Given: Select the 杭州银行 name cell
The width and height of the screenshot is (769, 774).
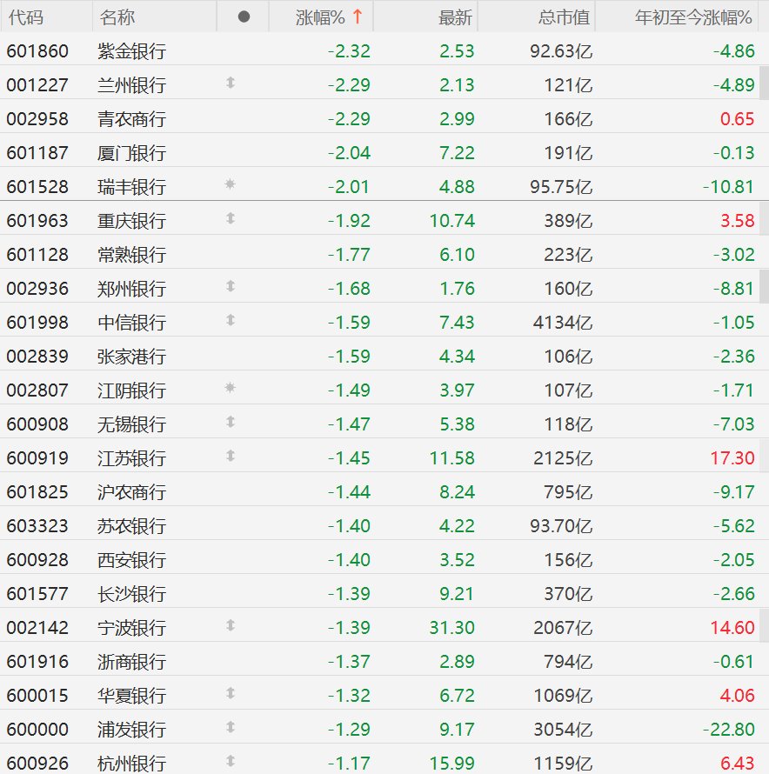Looking at the screenshot, I should (132, 764).
